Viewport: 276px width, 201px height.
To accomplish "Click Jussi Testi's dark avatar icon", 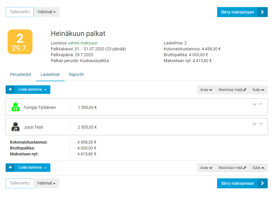I will 16,127.
